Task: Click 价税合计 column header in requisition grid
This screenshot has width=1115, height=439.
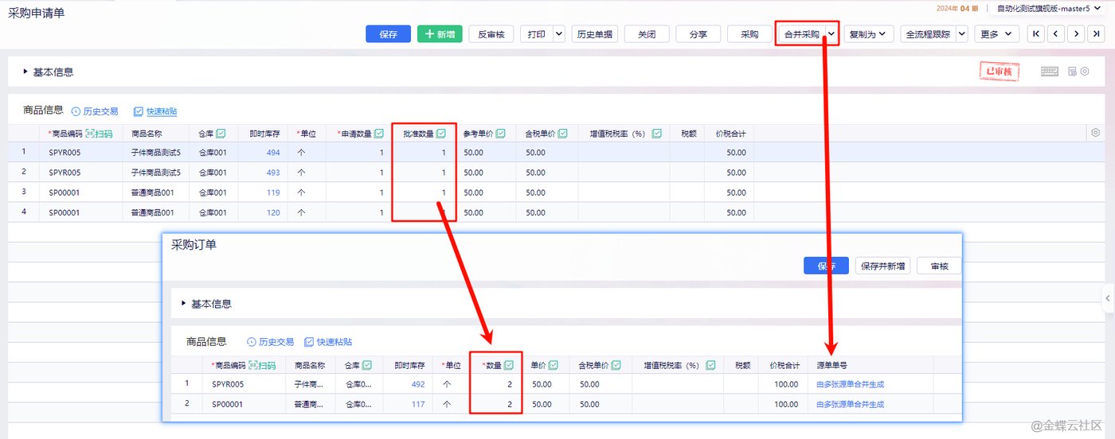Action: (730, 134)
